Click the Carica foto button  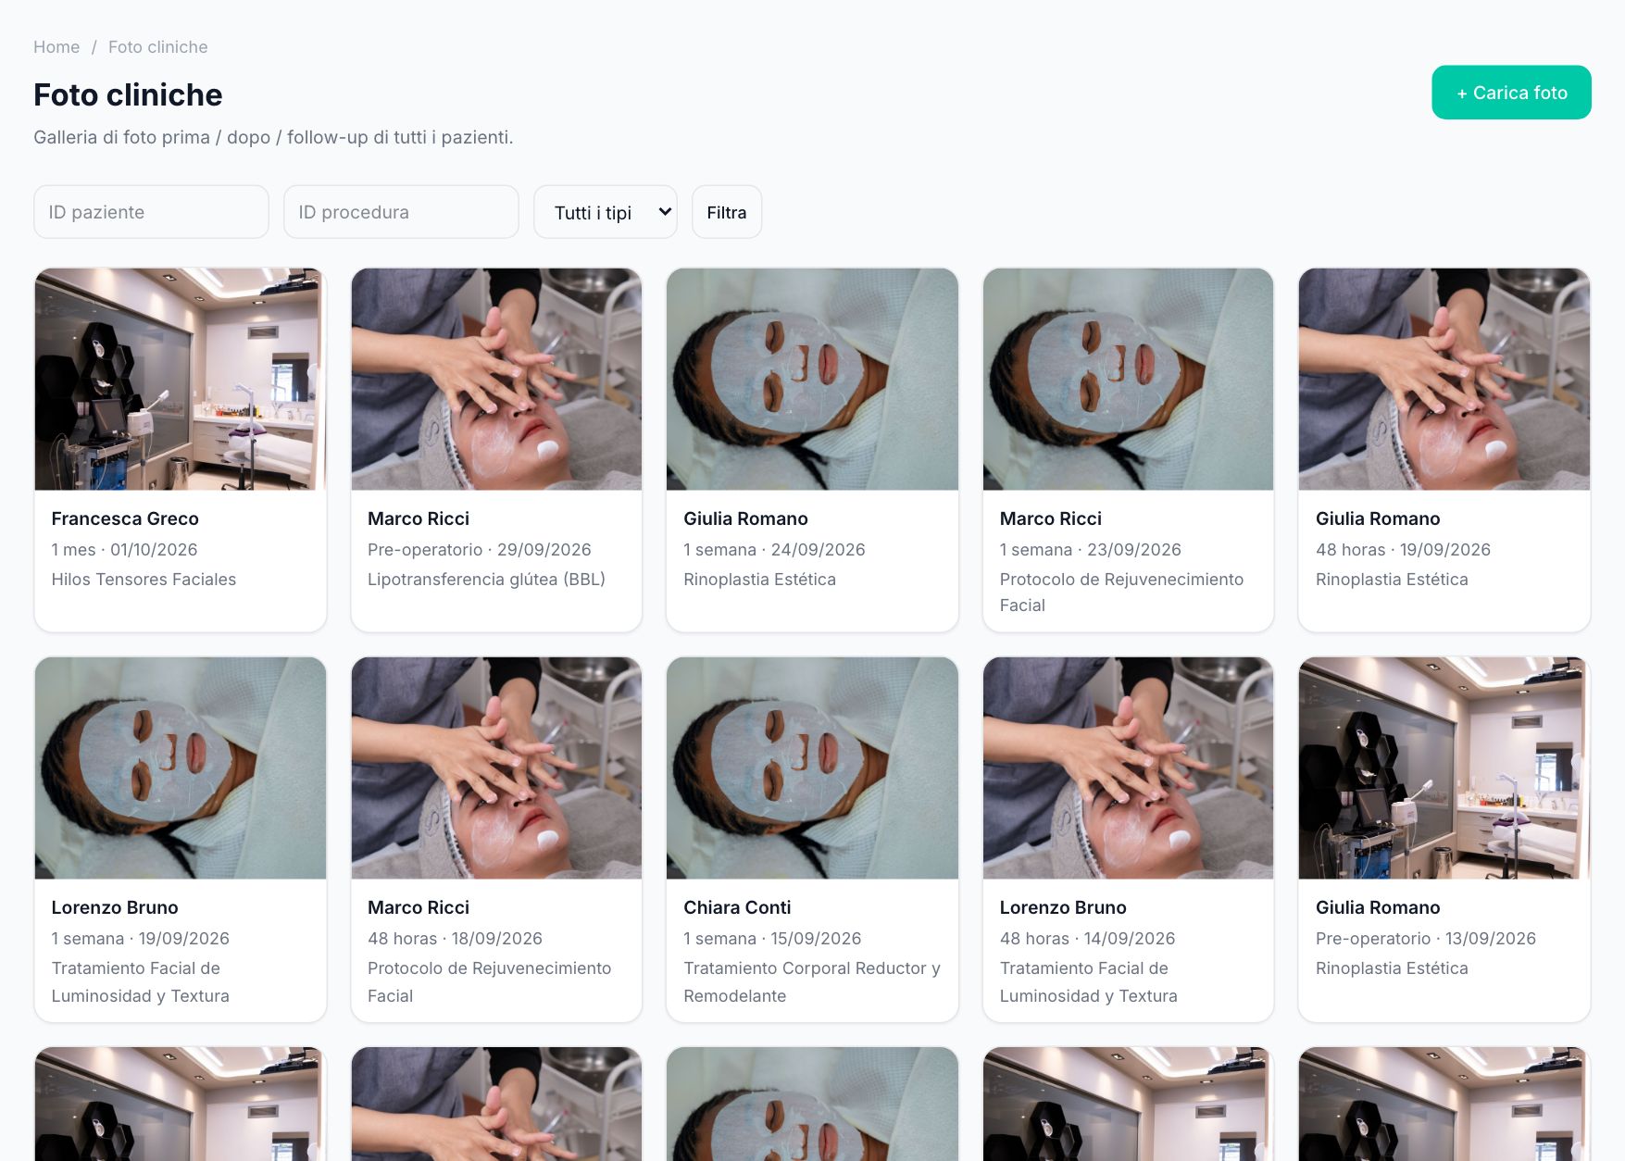click(x=1511, y=93)
